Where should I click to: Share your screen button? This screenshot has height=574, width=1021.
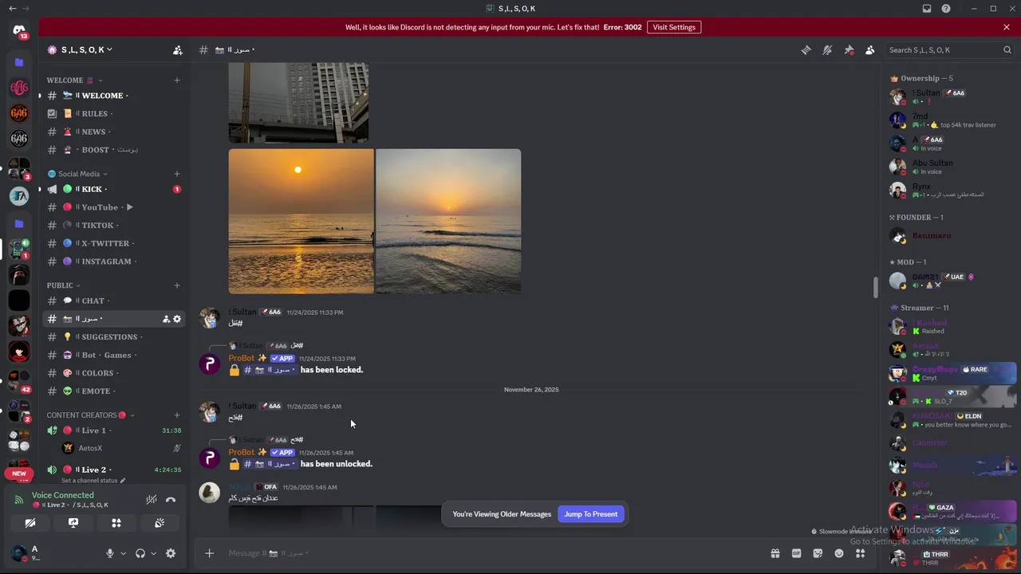point(73,523)
